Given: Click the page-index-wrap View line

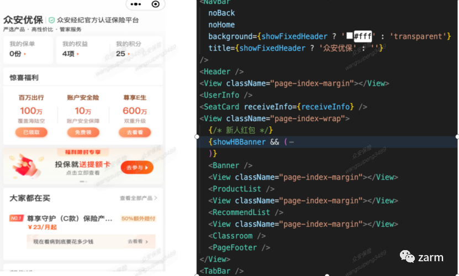Looking at the screenshot, I should click(x=275, y=118).
